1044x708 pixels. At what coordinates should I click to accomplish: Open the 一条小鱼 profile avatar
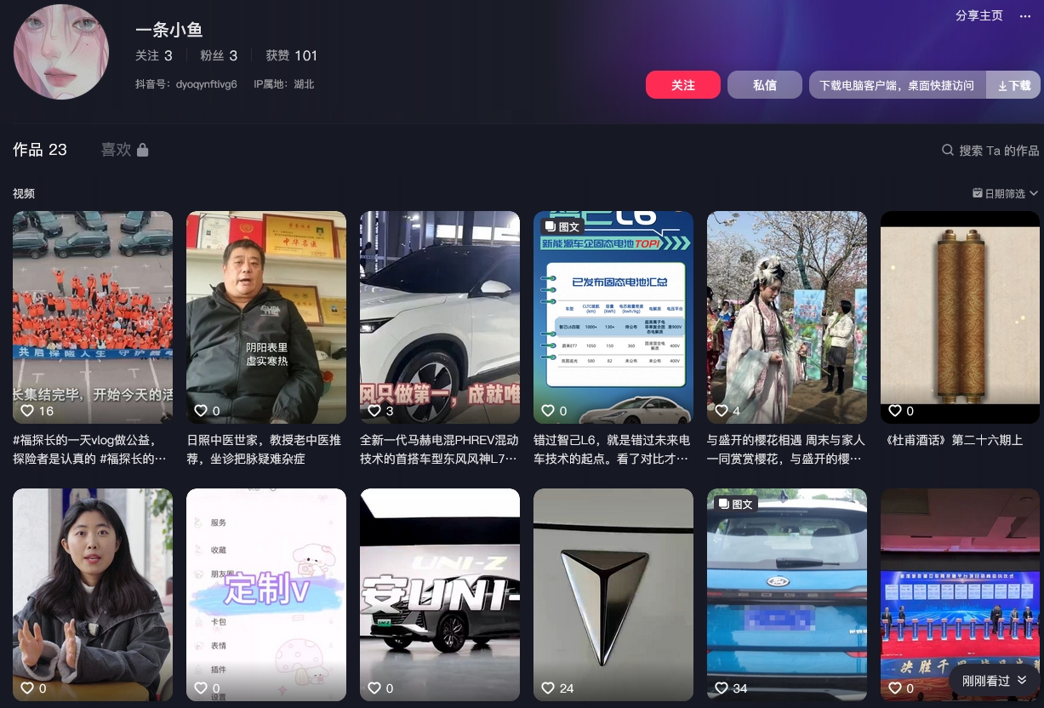[61, 52]
